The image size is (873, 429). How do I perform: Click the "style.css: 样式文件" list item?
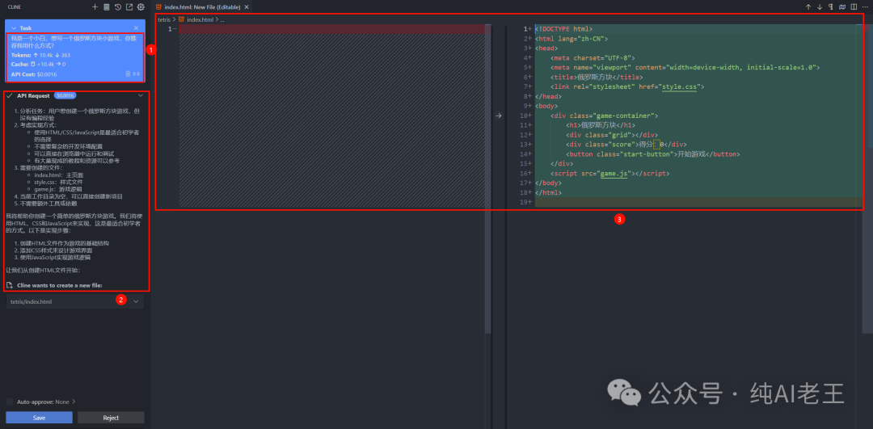pyautogui.click(x=58, y=182)
